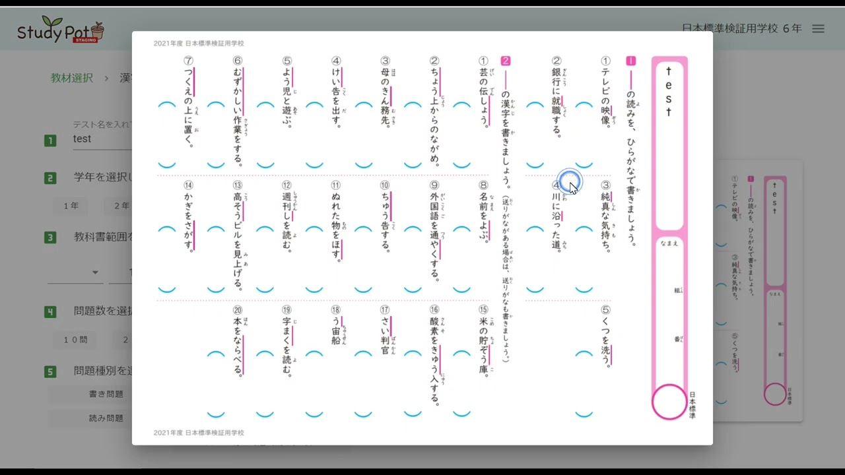Click the worksheet title 'test' in pink frame
Screen dimensions: 845x475
(669, 91)
